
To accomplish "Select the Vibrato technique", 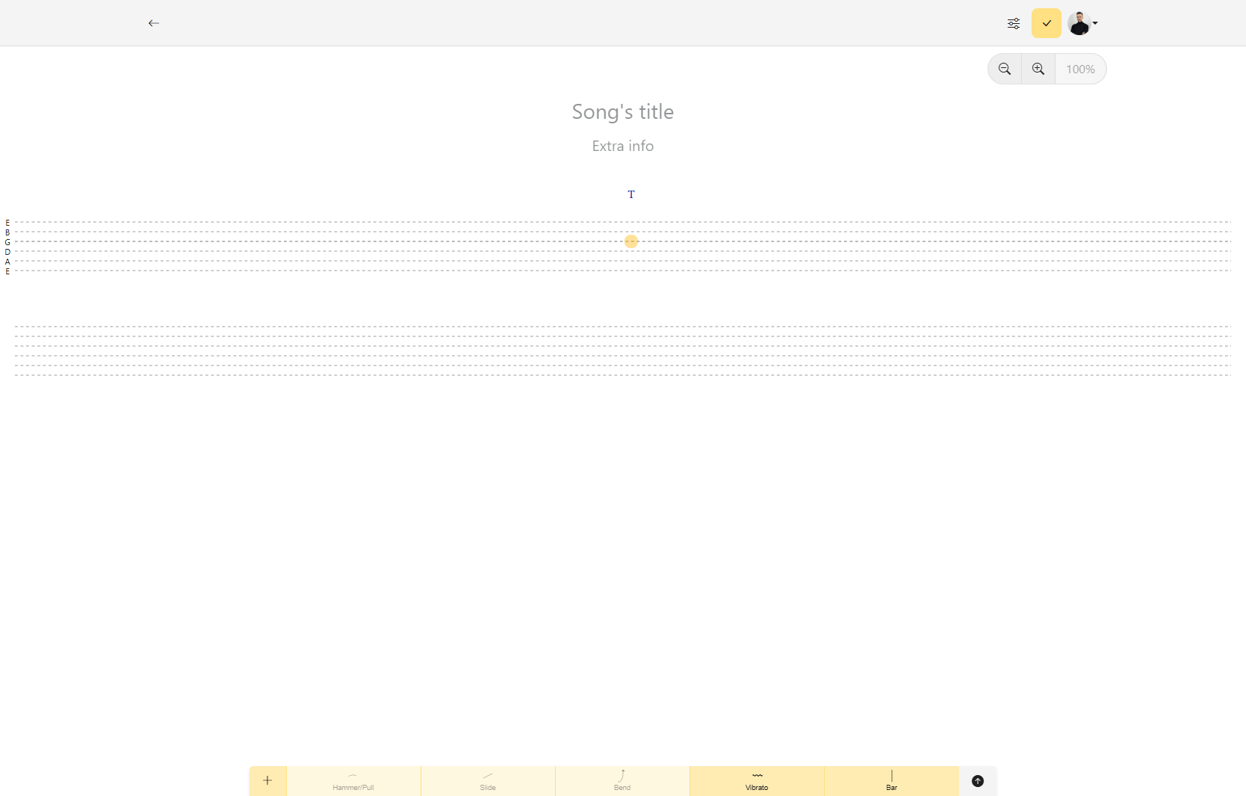I will (757, 781).
